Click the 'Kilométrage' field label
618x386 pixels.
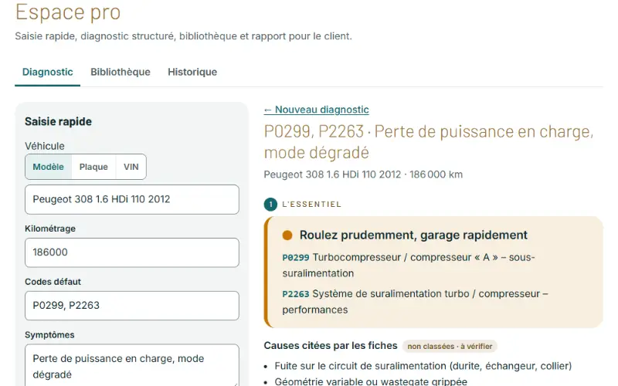coord(50,229)
